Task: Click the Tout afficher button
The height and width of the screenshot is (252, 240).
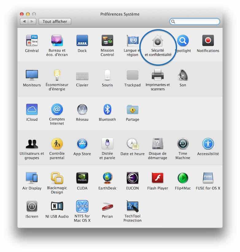Action: [55, 21]
